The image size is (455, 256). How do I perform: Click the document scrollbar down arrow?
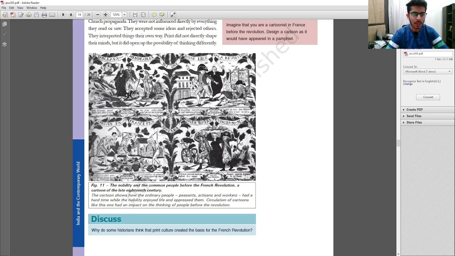tap(398, 254)
